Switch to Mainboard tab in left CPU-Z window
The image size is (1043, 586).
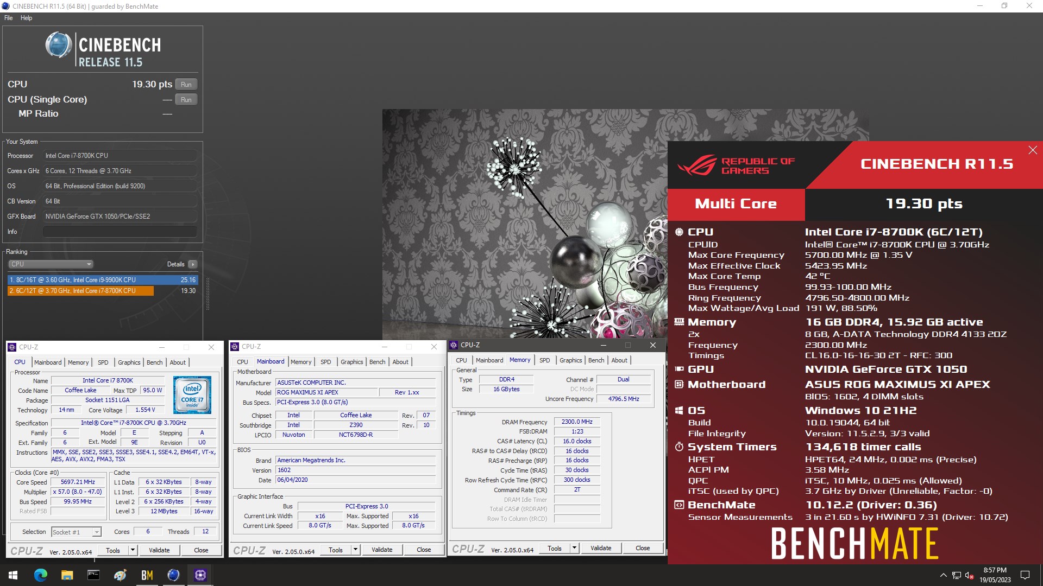(x=48, y=362)
